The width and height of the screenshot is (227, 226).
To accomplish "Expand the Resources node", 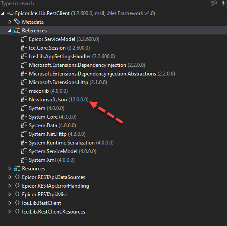I will coord(10,169).
